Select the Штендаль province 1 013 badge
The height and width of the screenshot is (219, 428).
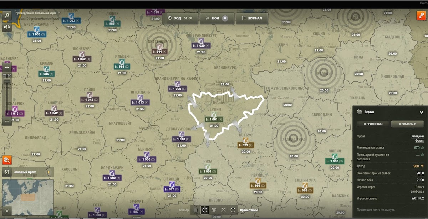[140, 102]
